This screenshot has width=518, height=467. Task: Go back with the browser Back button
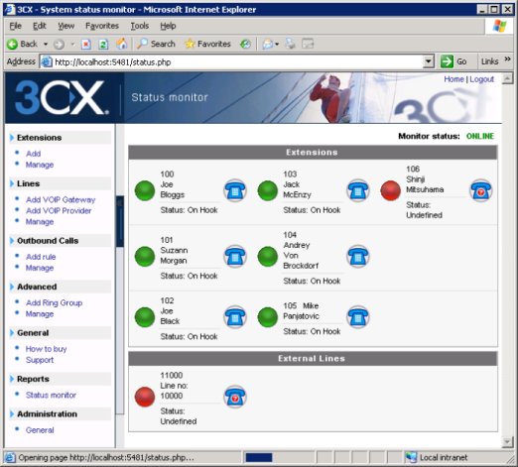point(22,44)
